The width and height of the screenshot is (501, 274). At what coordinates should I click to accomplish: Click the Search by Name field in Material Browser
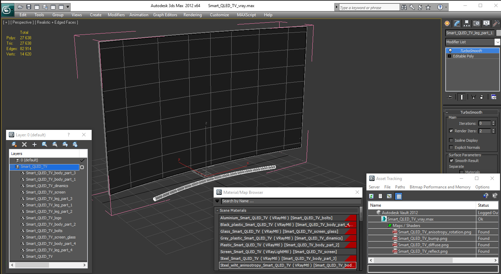pyautogui.click(x=291, y=201)
